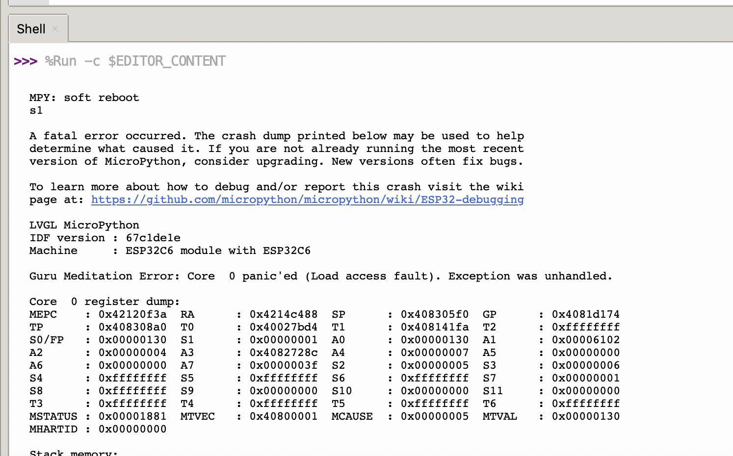The height and width of the screenshot is (456, 733).
Task: Click the 'Guru Meditation Error' line
Action: pyautogui.click(x=321, y=276)
